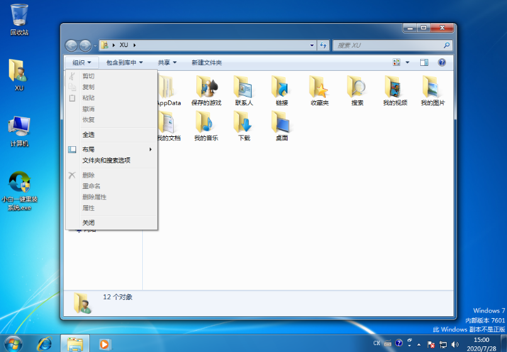Change view using the view icon
Viewport: 507px width, 352px height.
[x=396, y=62]
